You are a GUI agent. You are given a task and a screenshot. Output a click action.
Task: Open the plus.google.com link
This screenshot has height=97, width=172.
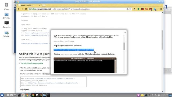(37, 33)
